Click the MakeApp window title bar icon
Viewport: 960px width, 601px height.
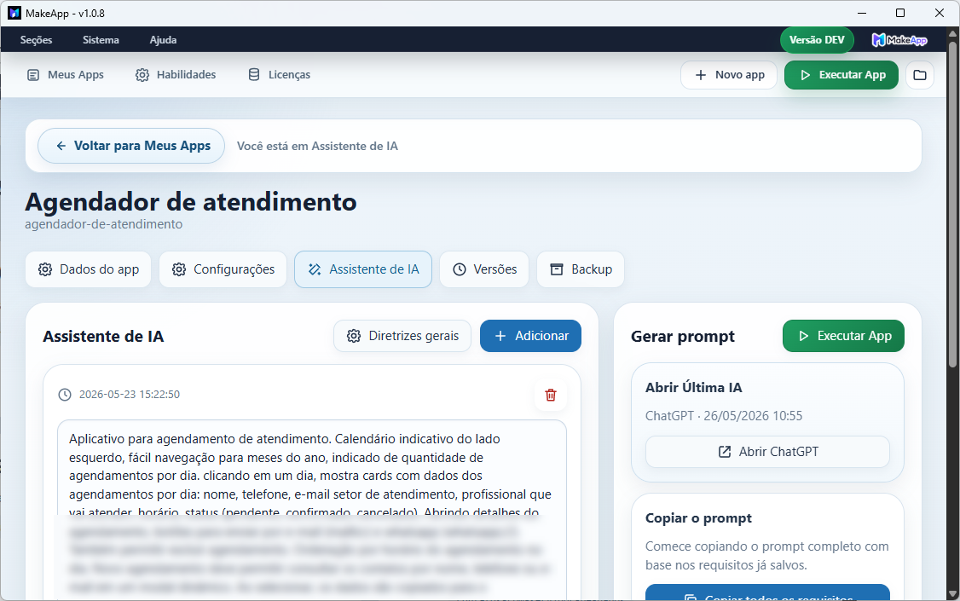click(14, 13)
